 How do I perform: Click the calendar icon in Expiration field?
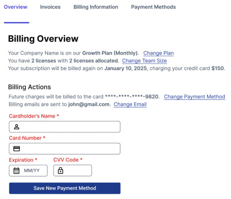(x=16, y=171)
